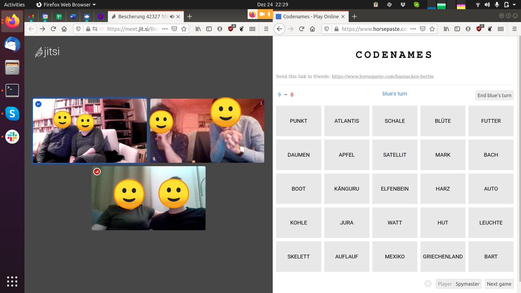Click the muted microphone icon on video tile
521x293 pixels.
154,159
